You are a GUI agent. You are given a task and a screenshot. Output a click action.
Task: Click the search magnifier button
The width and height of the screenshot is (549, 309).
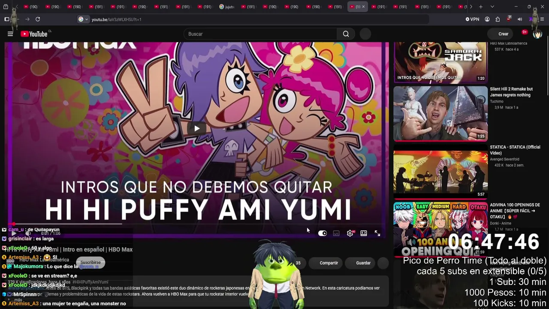coord(346,34)
